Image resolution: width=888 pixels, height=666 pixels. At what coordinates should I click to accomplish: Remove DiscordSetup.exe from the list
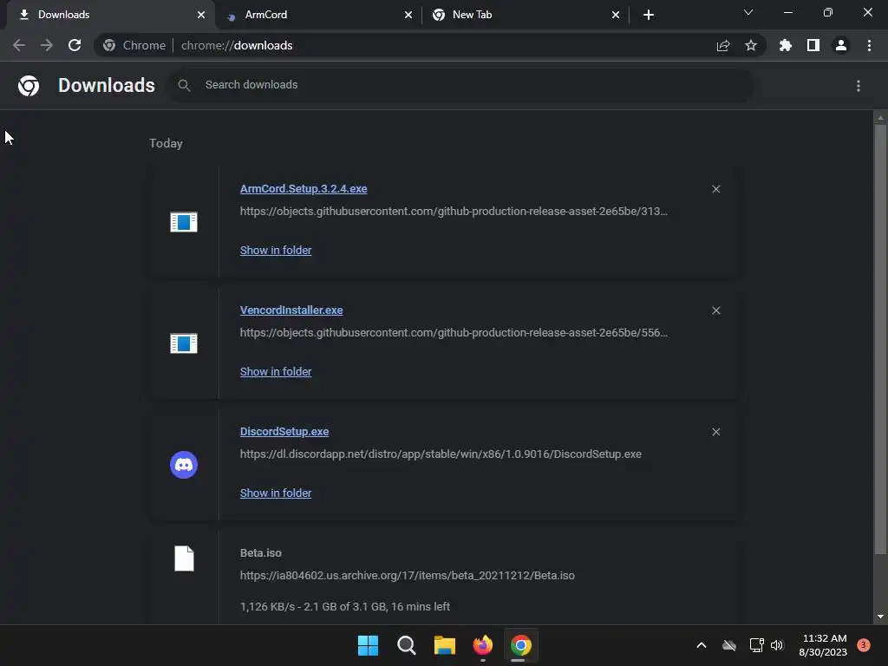715,432
